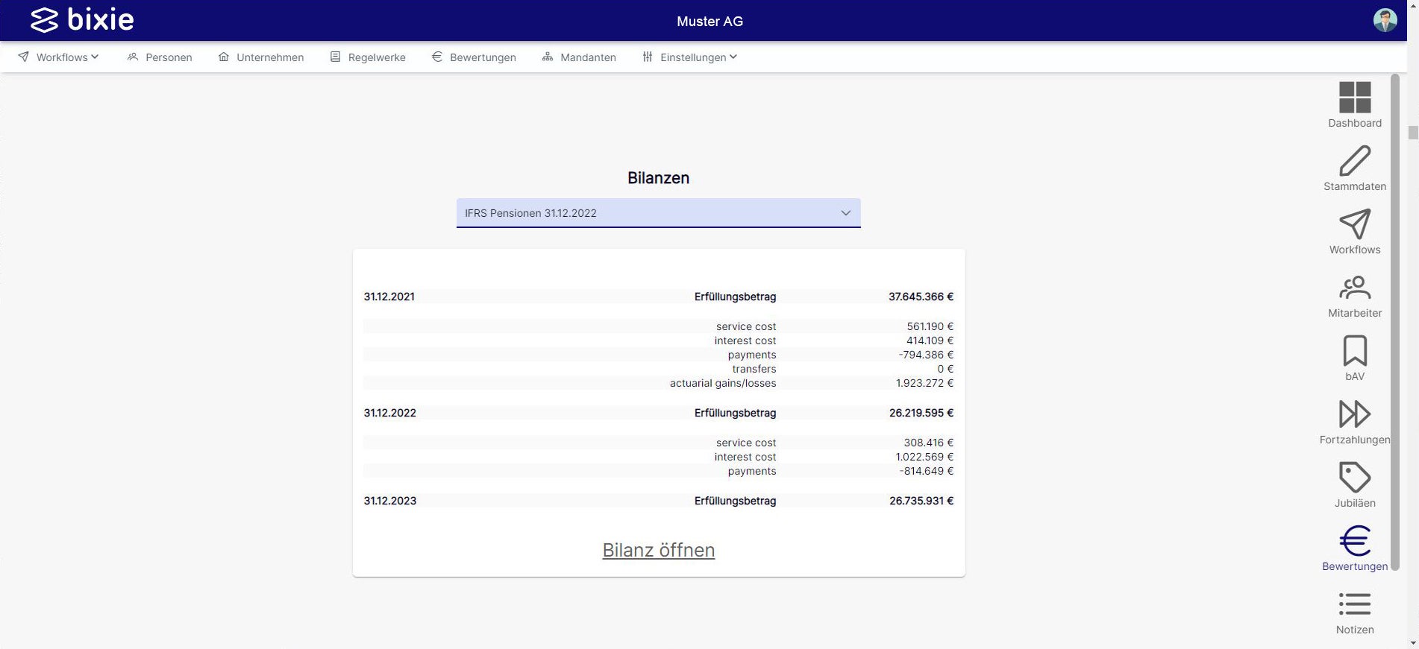Open the Unternehmen menu item
Viewport: 1419px width, 649px height.
pos(261,57)
